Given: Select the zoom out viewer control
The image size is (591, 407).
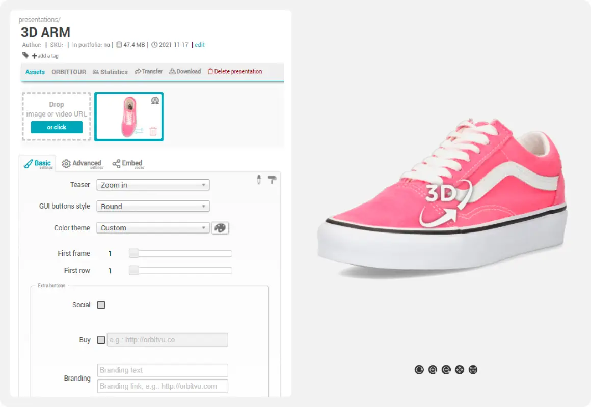Looking at the screenshot, I should tap(446, 369).
